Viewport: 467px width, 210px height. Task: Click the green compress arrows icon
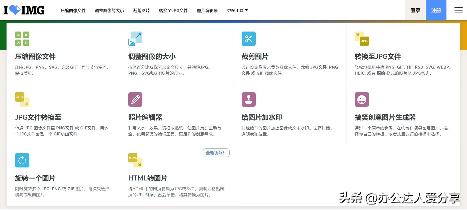tap(22, 39)
